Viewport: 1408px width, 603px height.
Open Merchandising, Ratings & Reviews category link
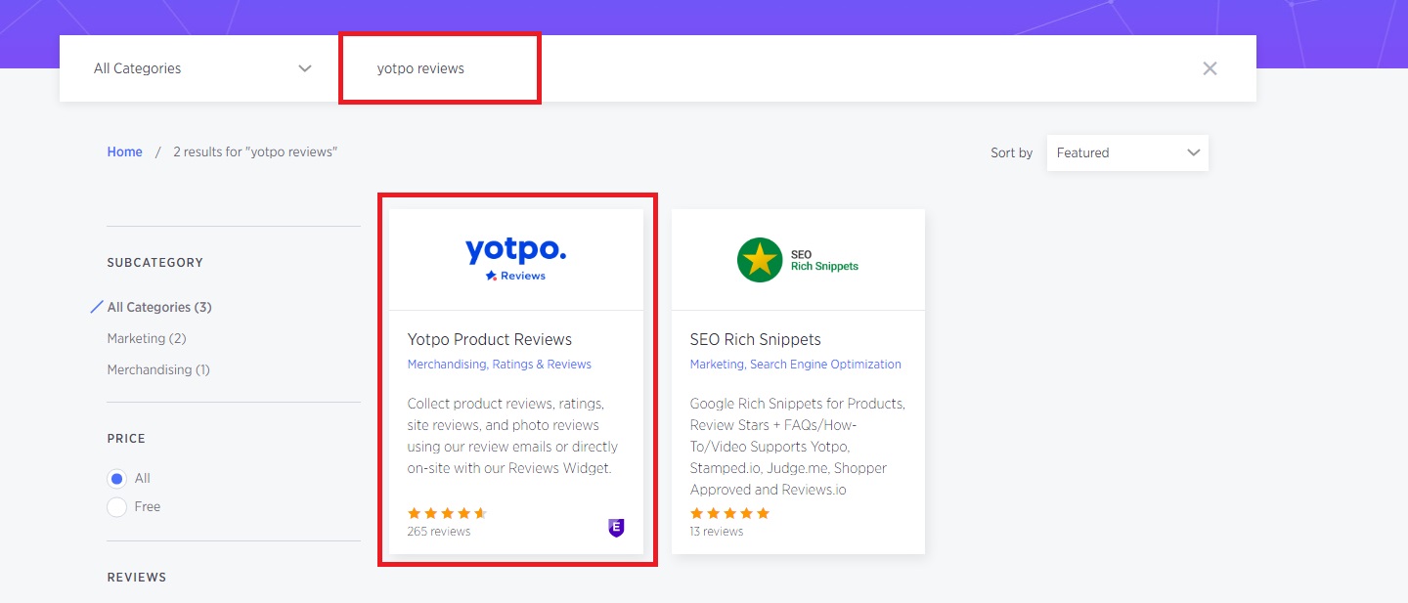point(500,365)
